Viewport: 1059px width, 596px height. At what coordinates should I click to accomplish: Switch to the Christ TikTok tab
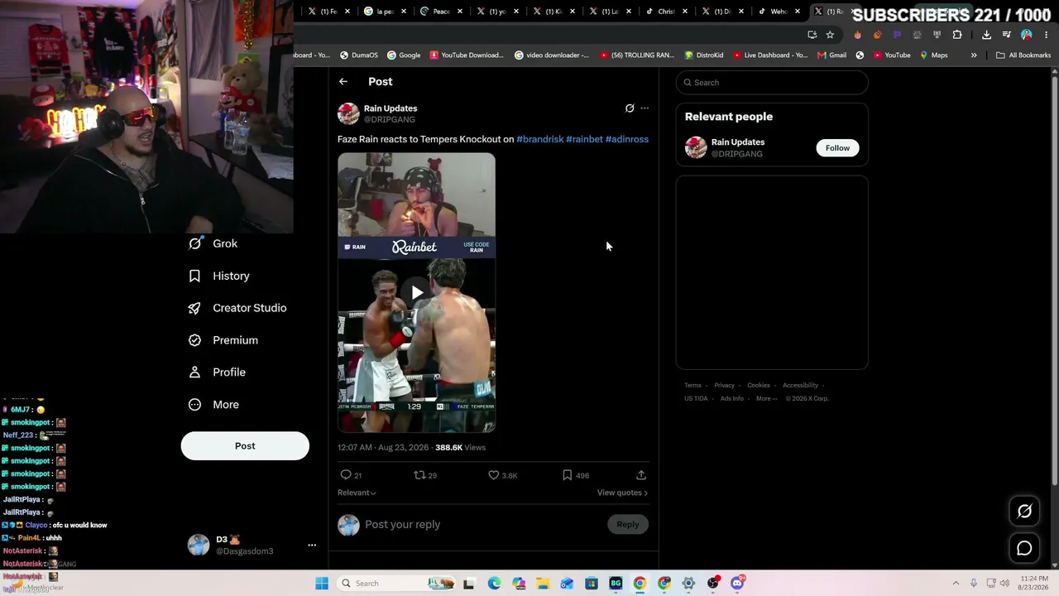coord(666,12)
